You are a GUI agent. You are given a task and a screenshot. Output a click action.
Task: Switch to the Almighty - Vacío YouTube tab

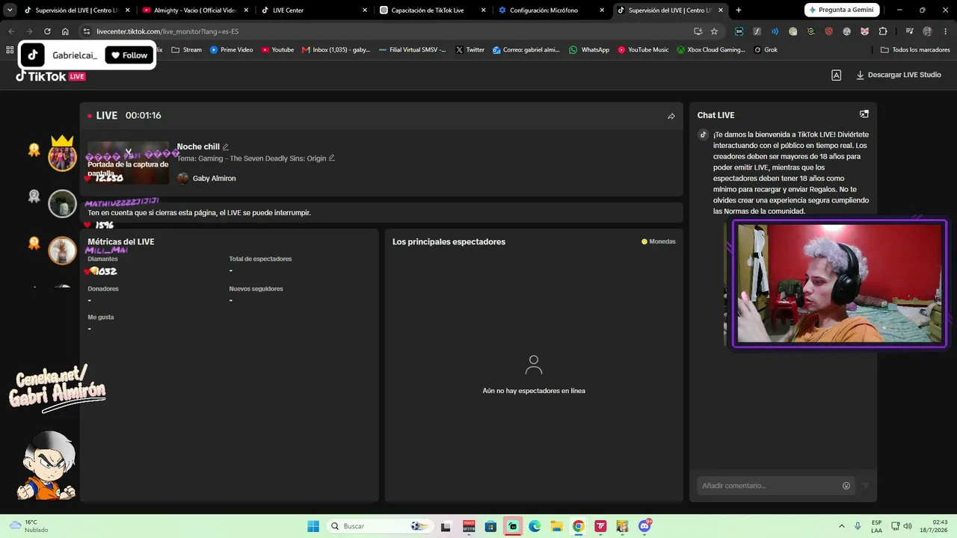tap(194, 10)
